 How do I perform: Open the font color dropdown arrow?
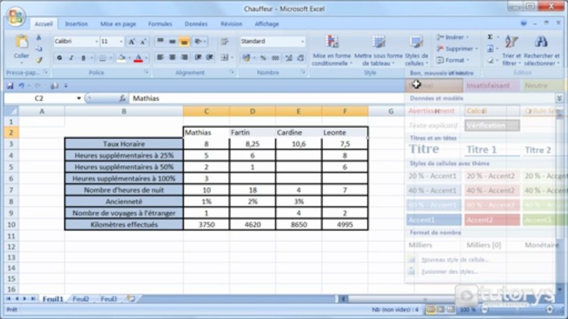146,58
